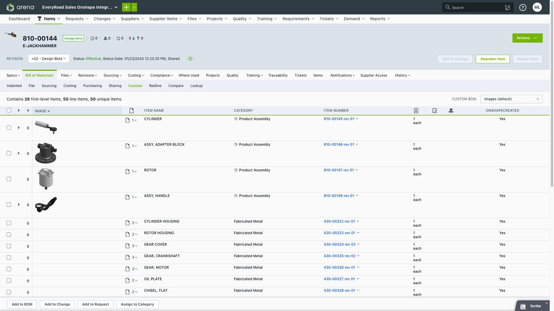The height and width of the screenshot is (311, 554).
Task: Click the ROTOR item thumbnail image
Action: [x=45, y=178]
